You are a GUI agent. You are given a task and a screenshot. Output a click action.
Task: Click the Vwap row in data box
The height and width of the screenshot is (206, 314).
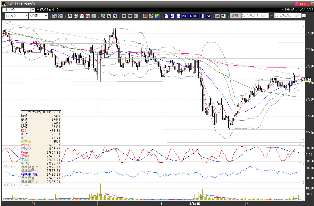click(x=41, y=152)
